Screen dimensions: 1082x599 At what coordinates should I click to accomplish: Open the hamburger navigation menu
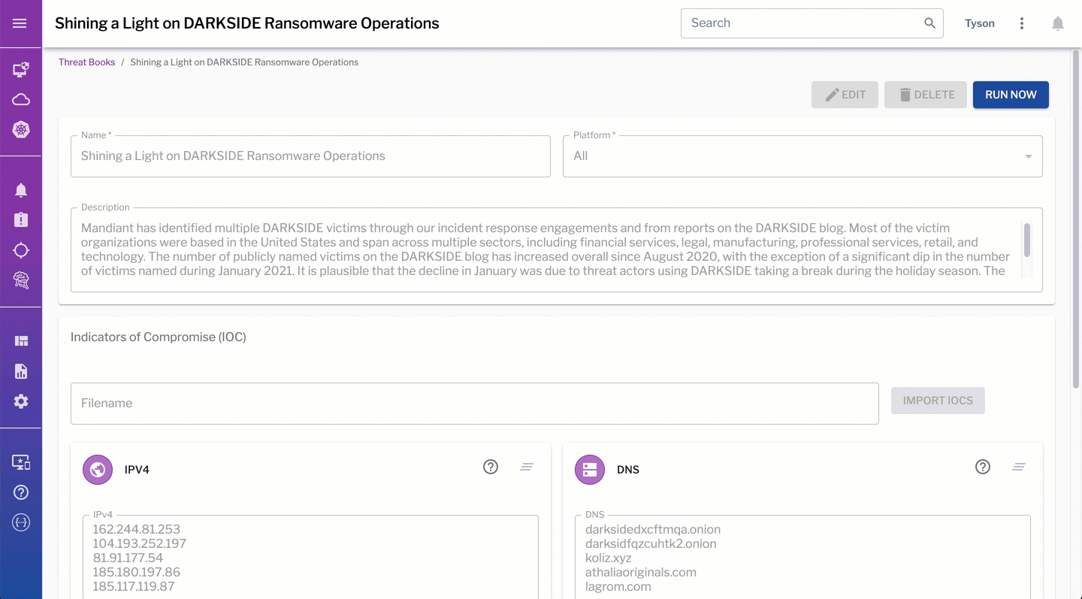coord(20,23)
